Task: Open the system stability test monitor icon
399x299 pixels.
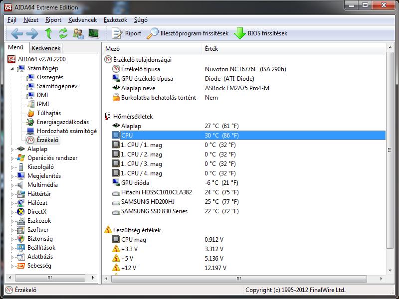Action: click(94, 33)
